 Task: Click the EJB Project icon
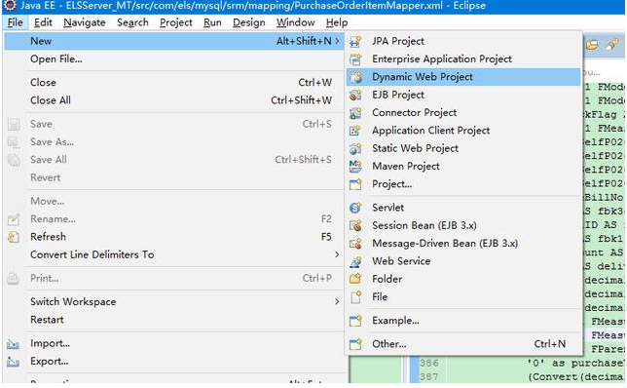coord(355,95)
